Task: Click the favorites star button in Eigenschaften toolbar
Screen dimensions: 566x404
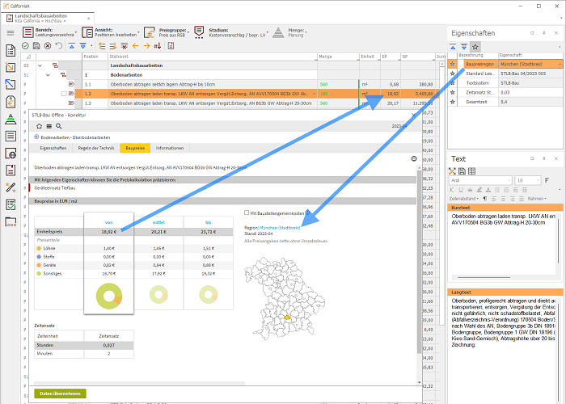Action: 475,47
